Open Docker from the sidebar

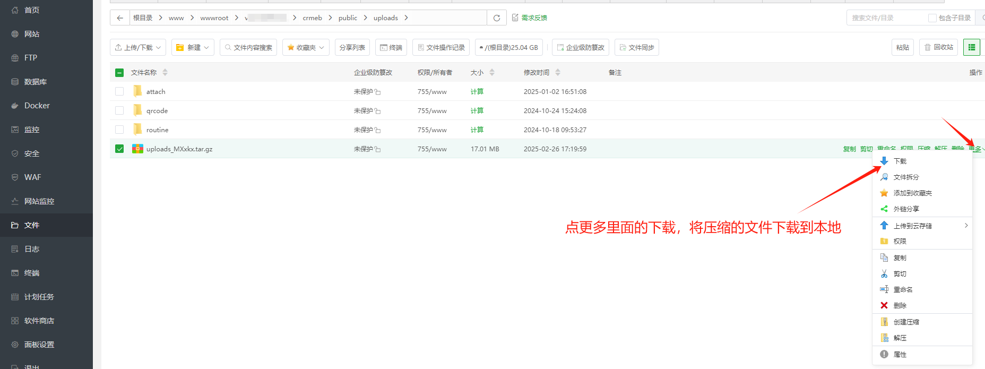(x=37, y=106)
